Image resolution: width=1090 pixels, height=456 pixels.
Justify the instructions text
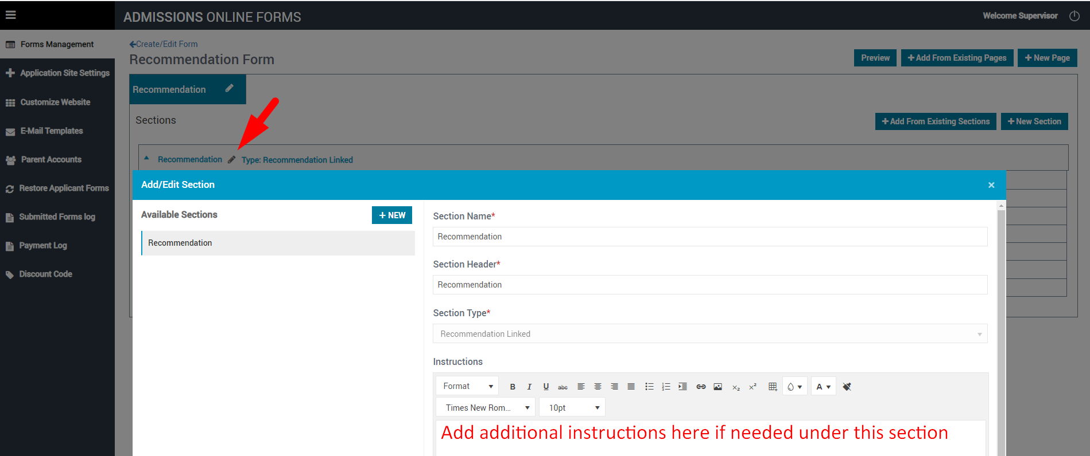631,387
